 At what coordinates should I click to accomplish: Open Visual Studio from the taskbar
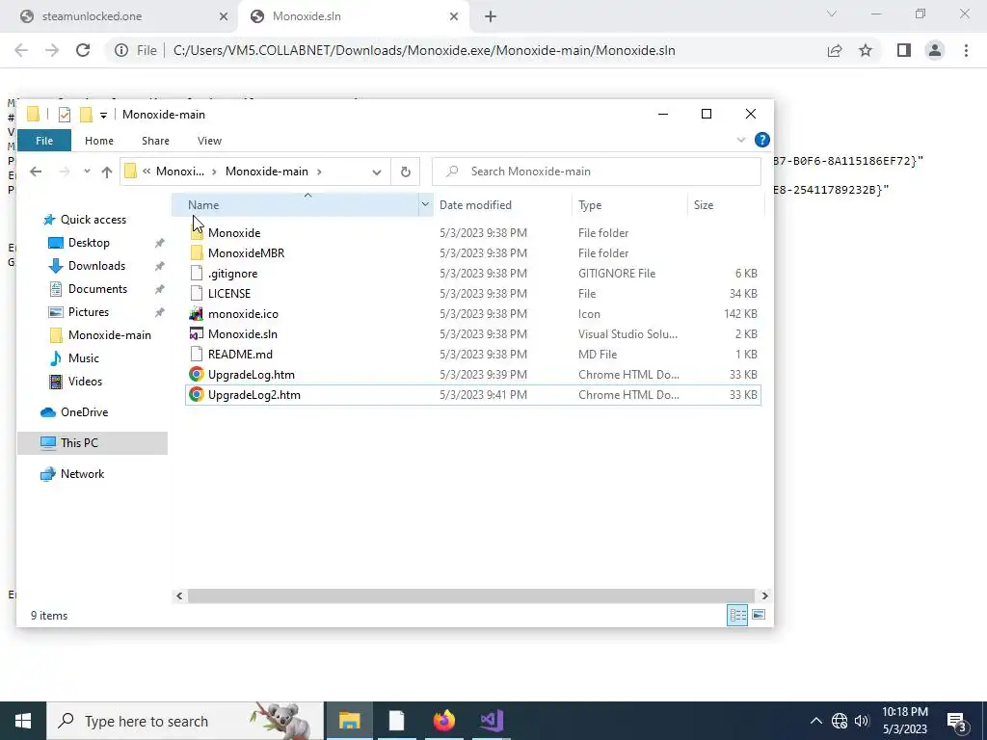point(492,721)
